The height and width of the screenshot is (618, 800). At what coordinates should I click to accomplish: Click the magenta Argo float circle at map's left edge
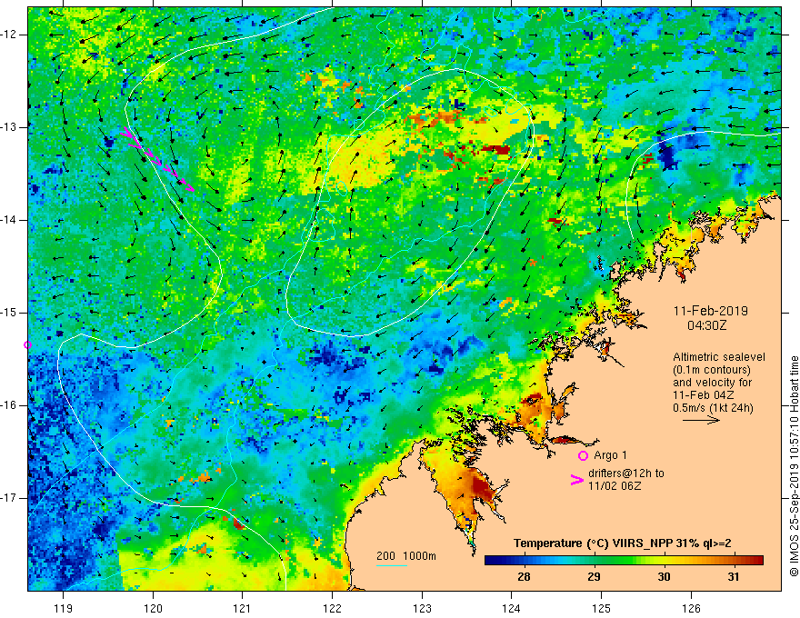tap(27, 345)
